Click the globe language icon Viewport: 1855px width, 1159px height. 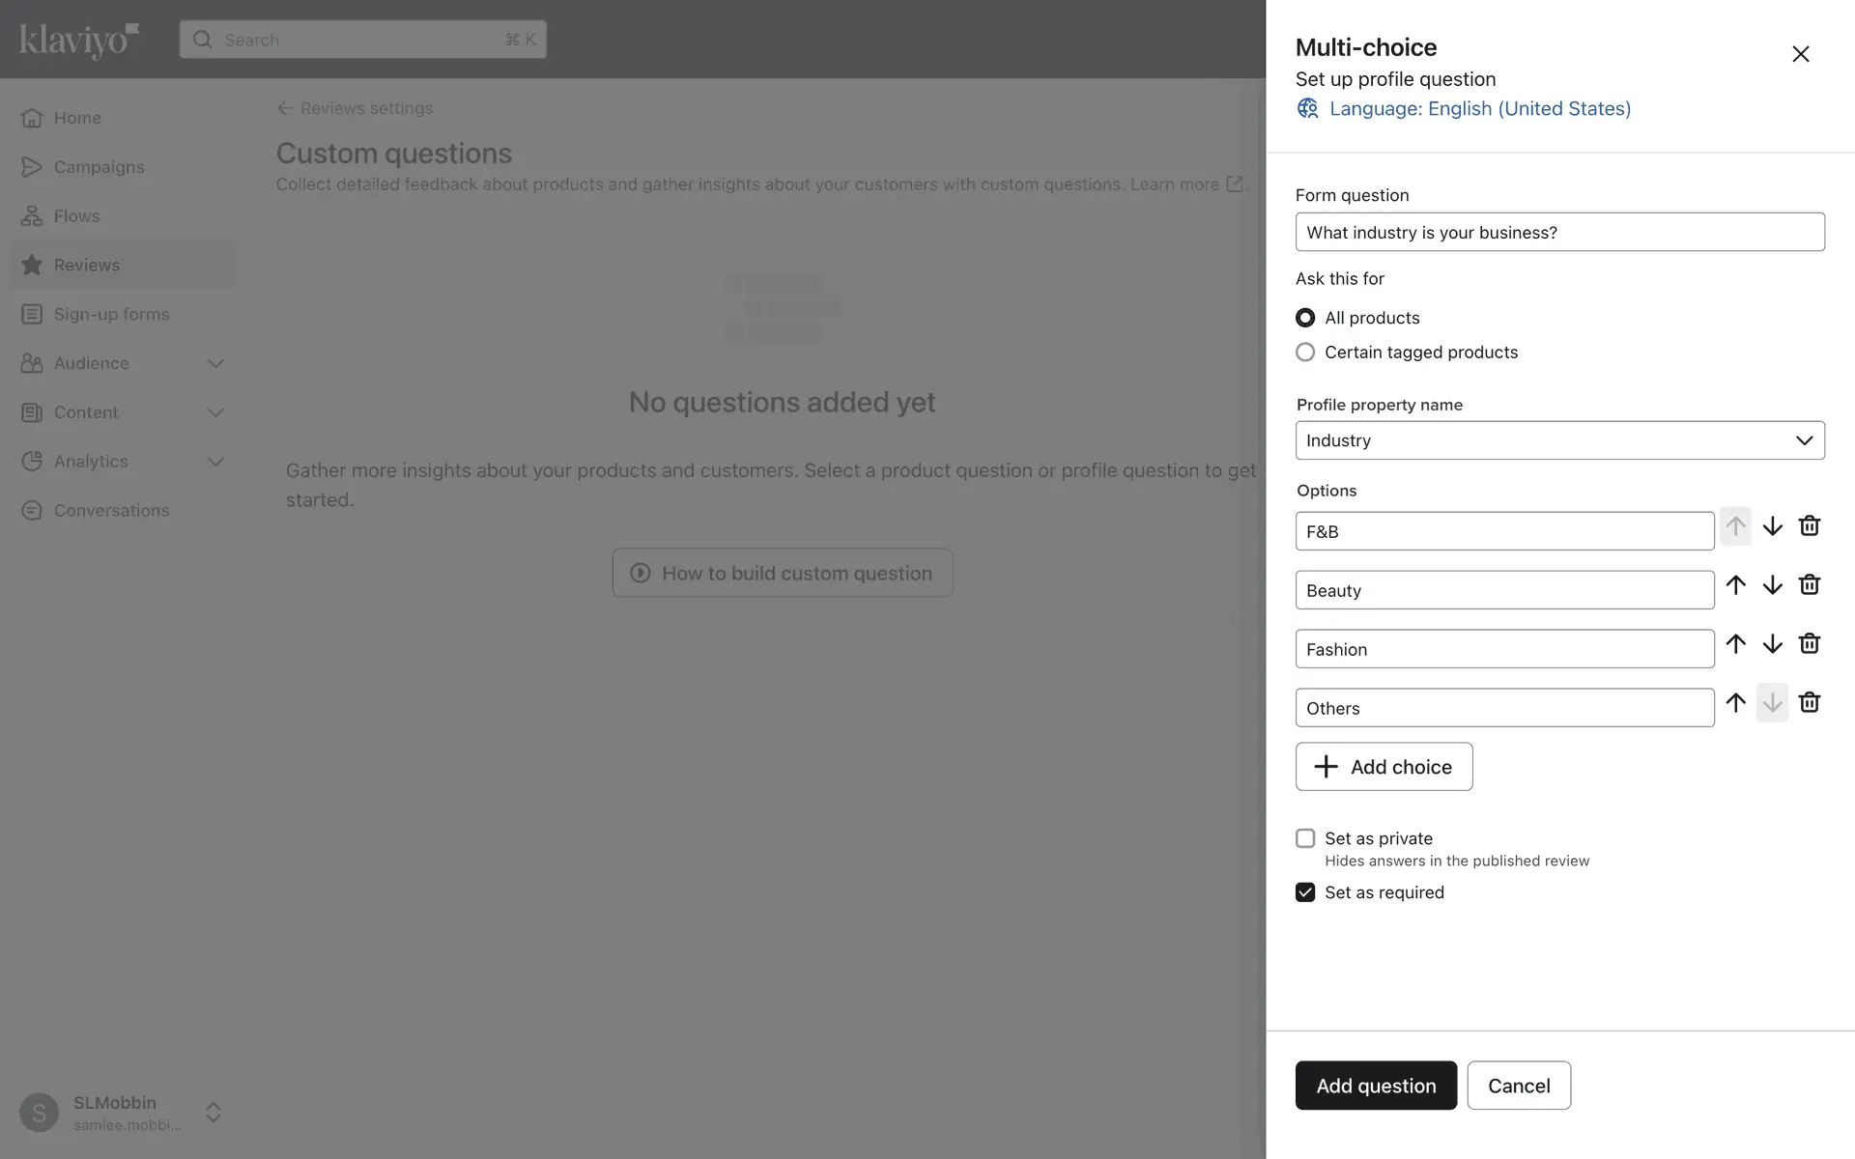pos(1307,108)
